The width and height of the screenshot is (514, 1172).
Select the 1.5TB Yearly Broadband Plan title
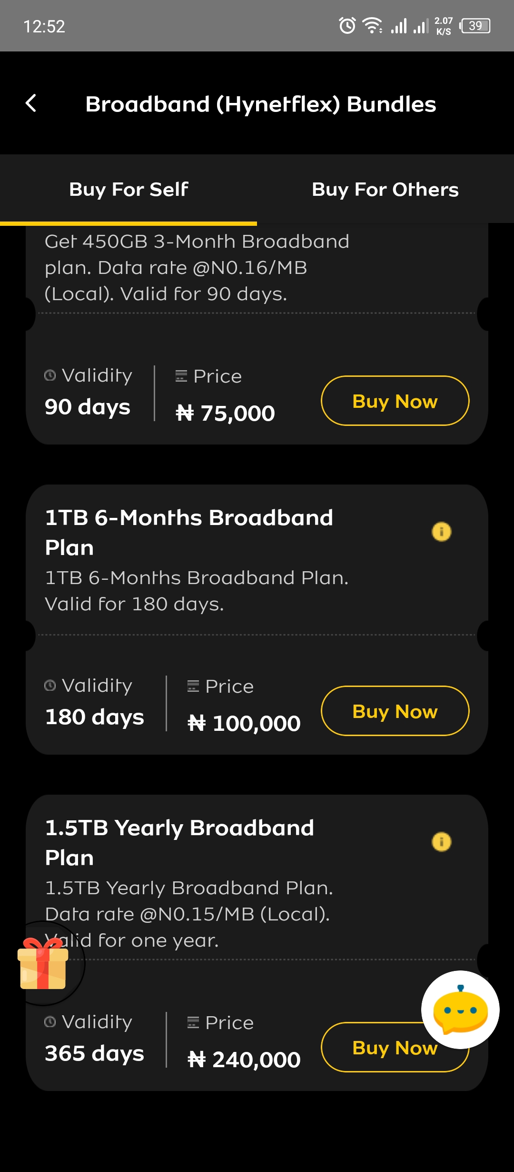point(179,842)
